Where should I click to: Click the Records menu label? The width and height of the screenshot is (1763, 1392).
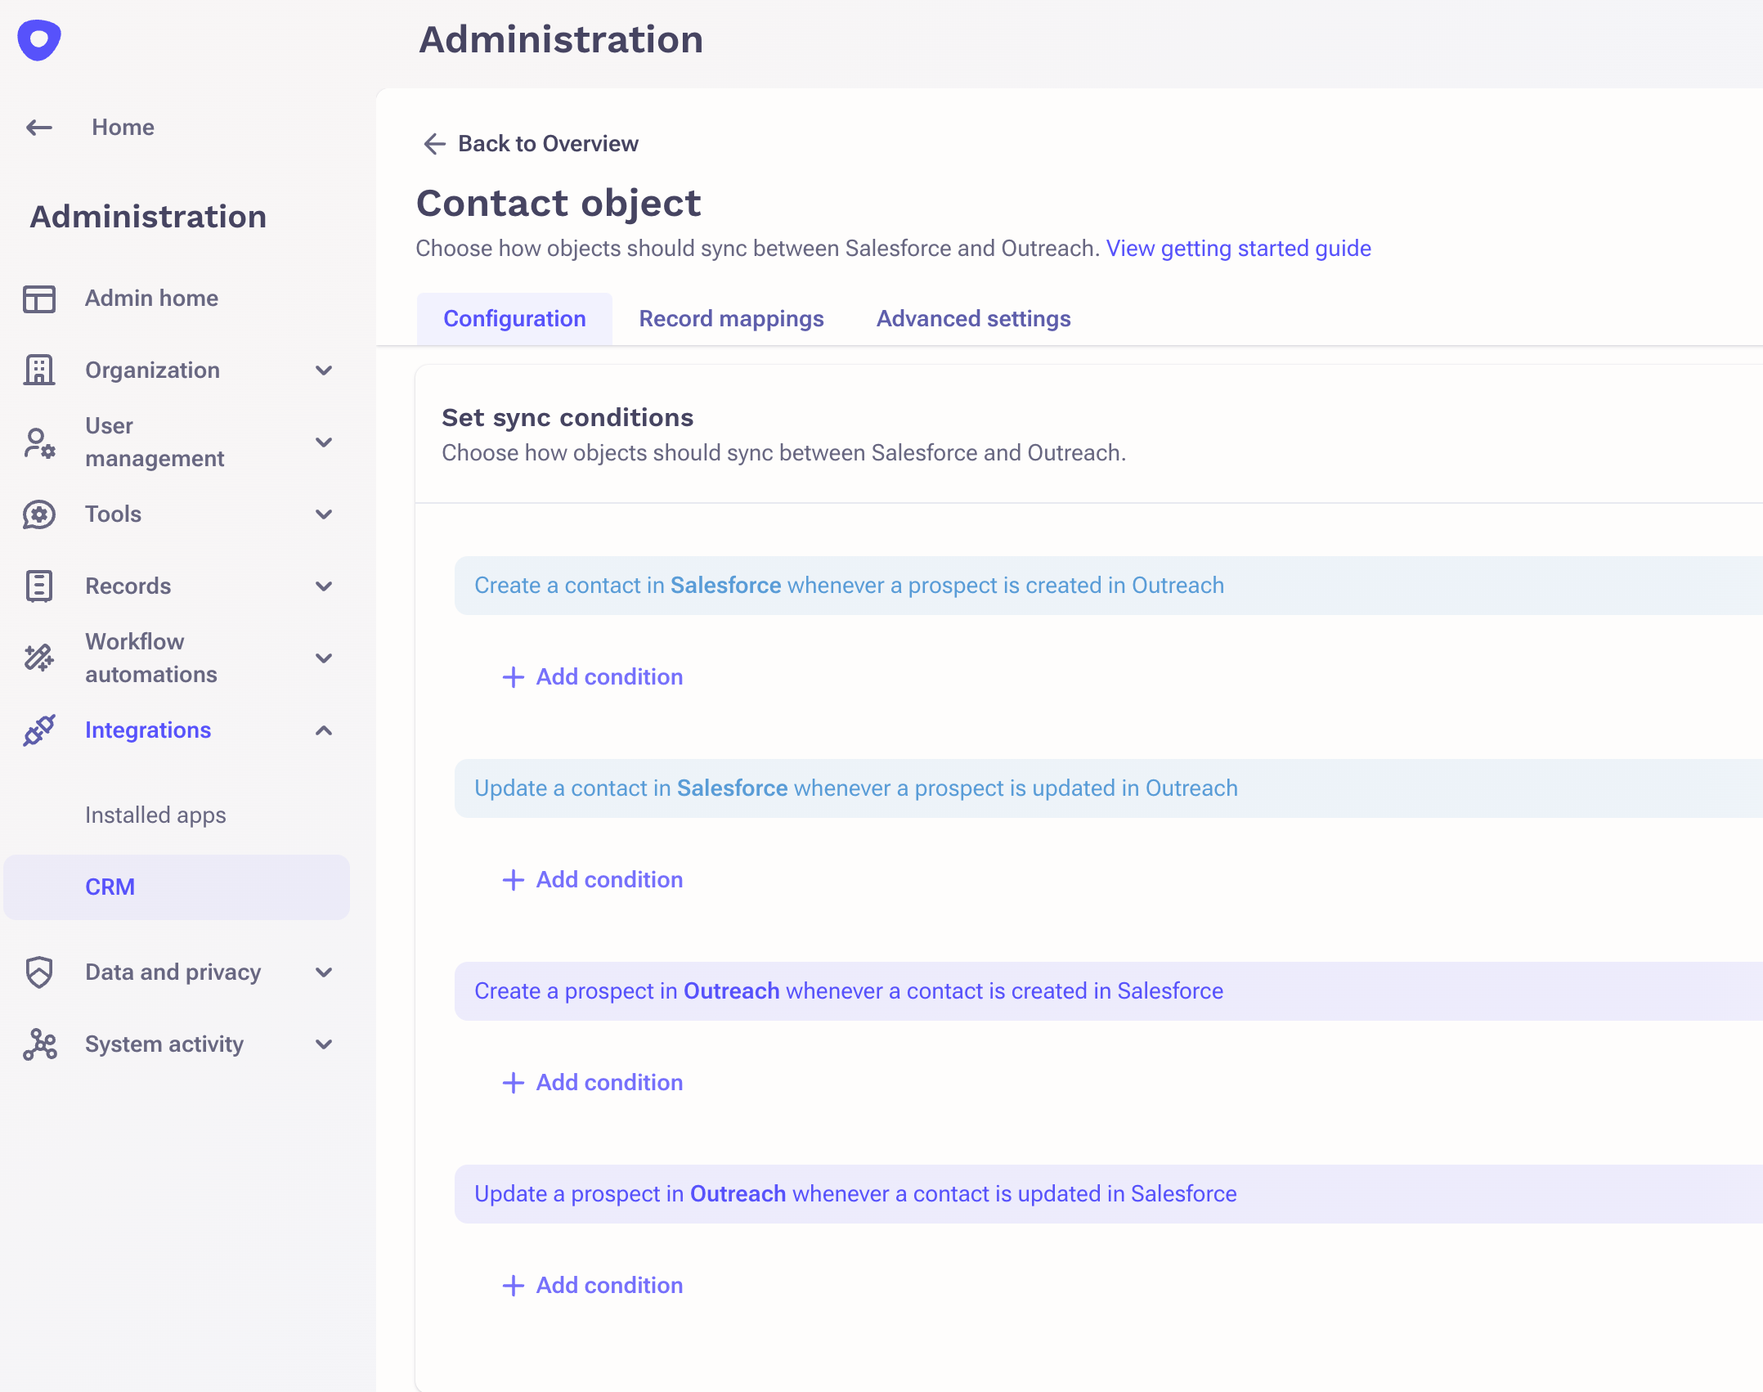coord(128,586)
